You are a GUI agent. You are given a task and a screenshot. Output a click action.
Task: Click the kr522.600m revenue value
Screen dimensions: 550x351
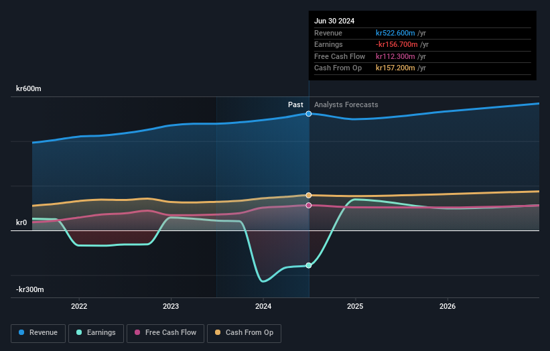395,33
